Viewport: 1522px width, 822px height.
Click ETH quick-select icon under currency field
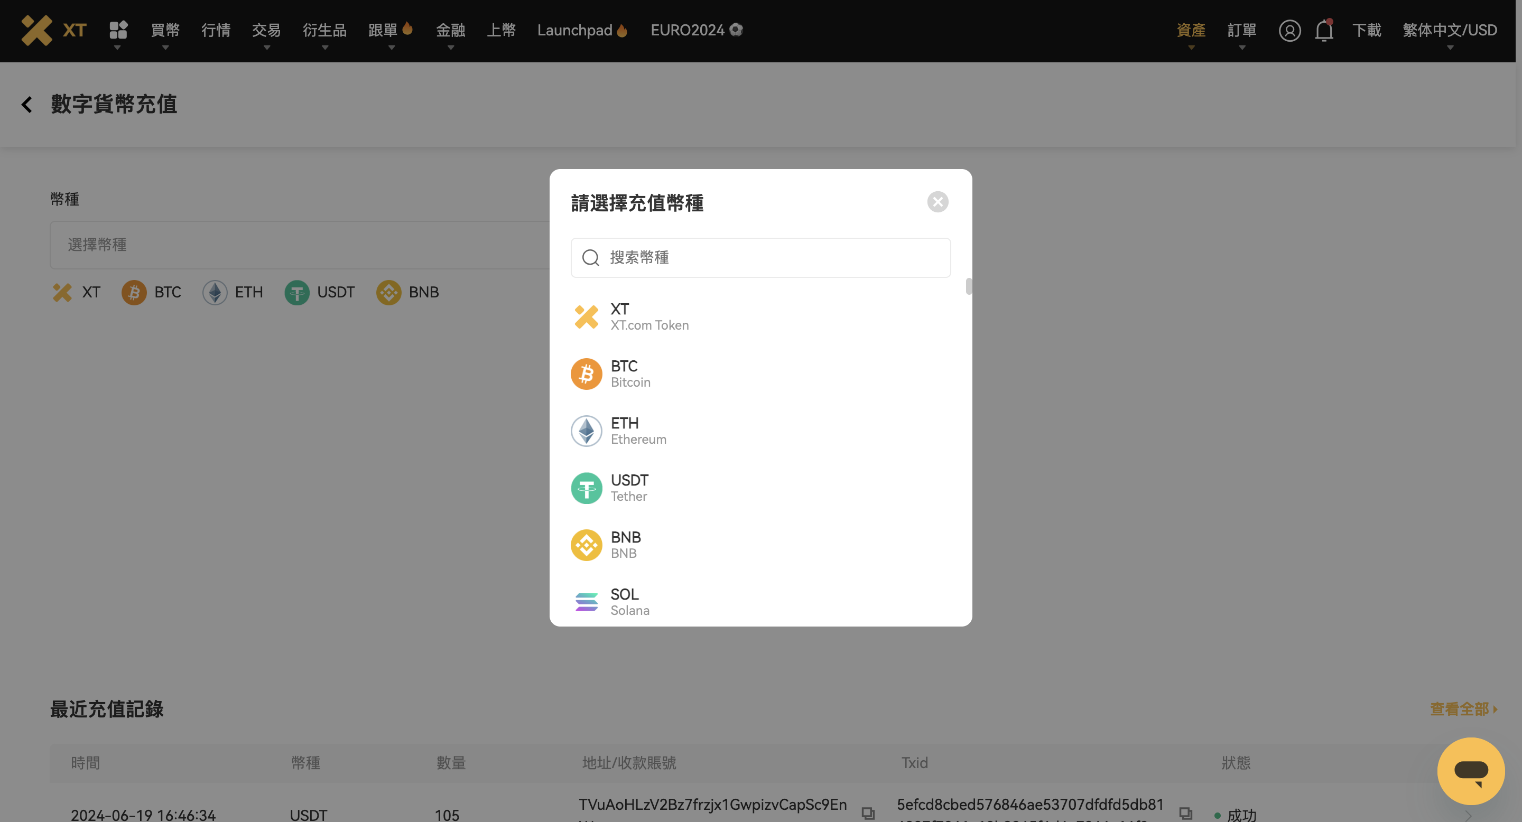[x=215, y=292]
